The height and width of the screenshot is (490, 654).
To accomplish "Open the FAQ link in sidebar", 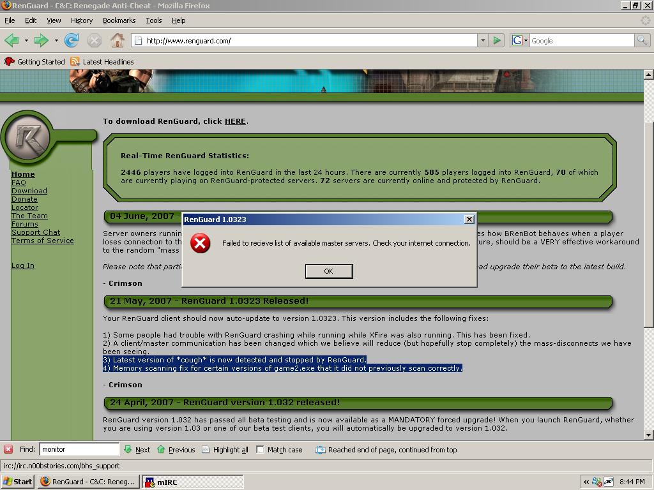I will point(19,182).
